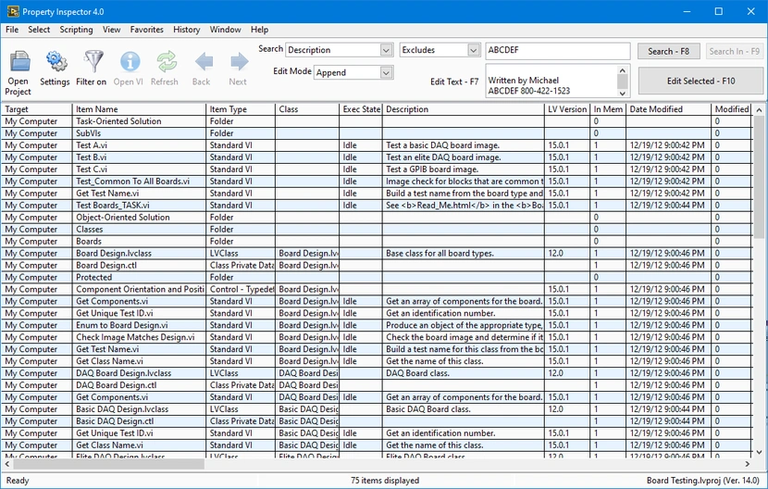
Task: Click the Board Testing.lvproj status bar text
Action: point(703,480)
